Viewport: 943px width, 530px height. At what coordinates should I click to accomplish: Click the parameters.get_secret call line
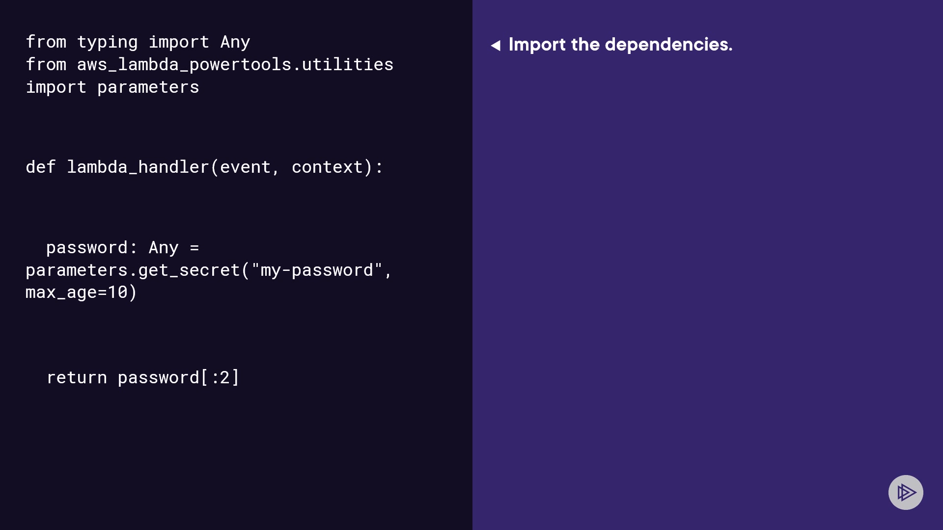209,270
